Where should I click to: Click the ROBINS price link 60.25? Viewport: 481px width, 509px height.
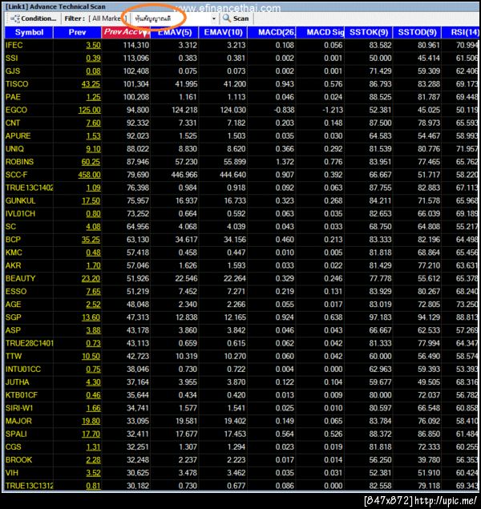pos(91,162)
